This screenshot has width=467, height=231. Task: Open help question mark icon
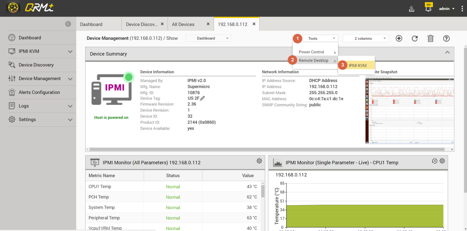click(446, 38)
